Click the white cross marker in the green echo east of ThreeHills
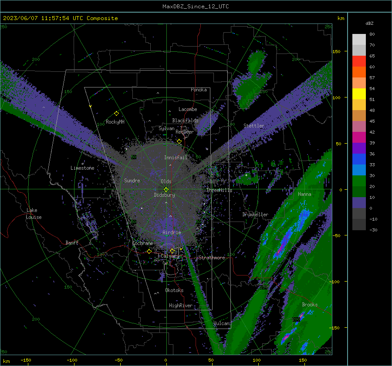This screenshot has width=392, height=366. pos(246,175)
